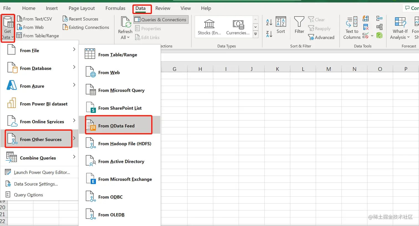Select the Data tab
419x226 pixels.
140,8
